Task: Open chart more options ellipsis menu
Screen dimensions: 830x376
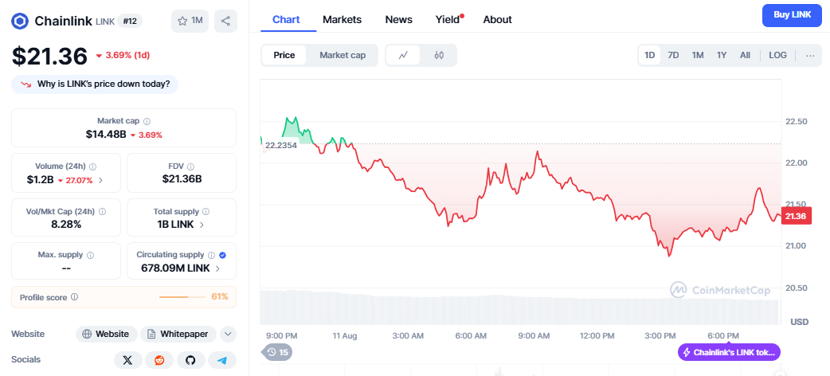Action: coord(810,55)
